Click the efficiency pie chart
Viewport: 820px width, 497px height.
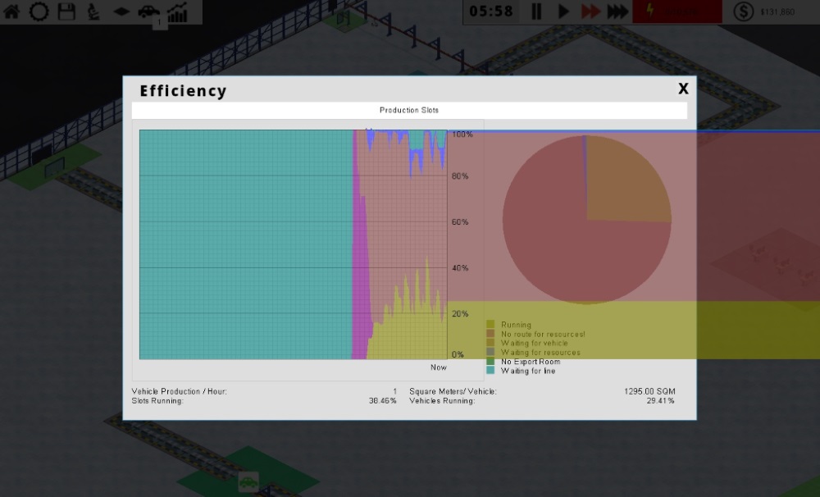(x=587, y=220)
